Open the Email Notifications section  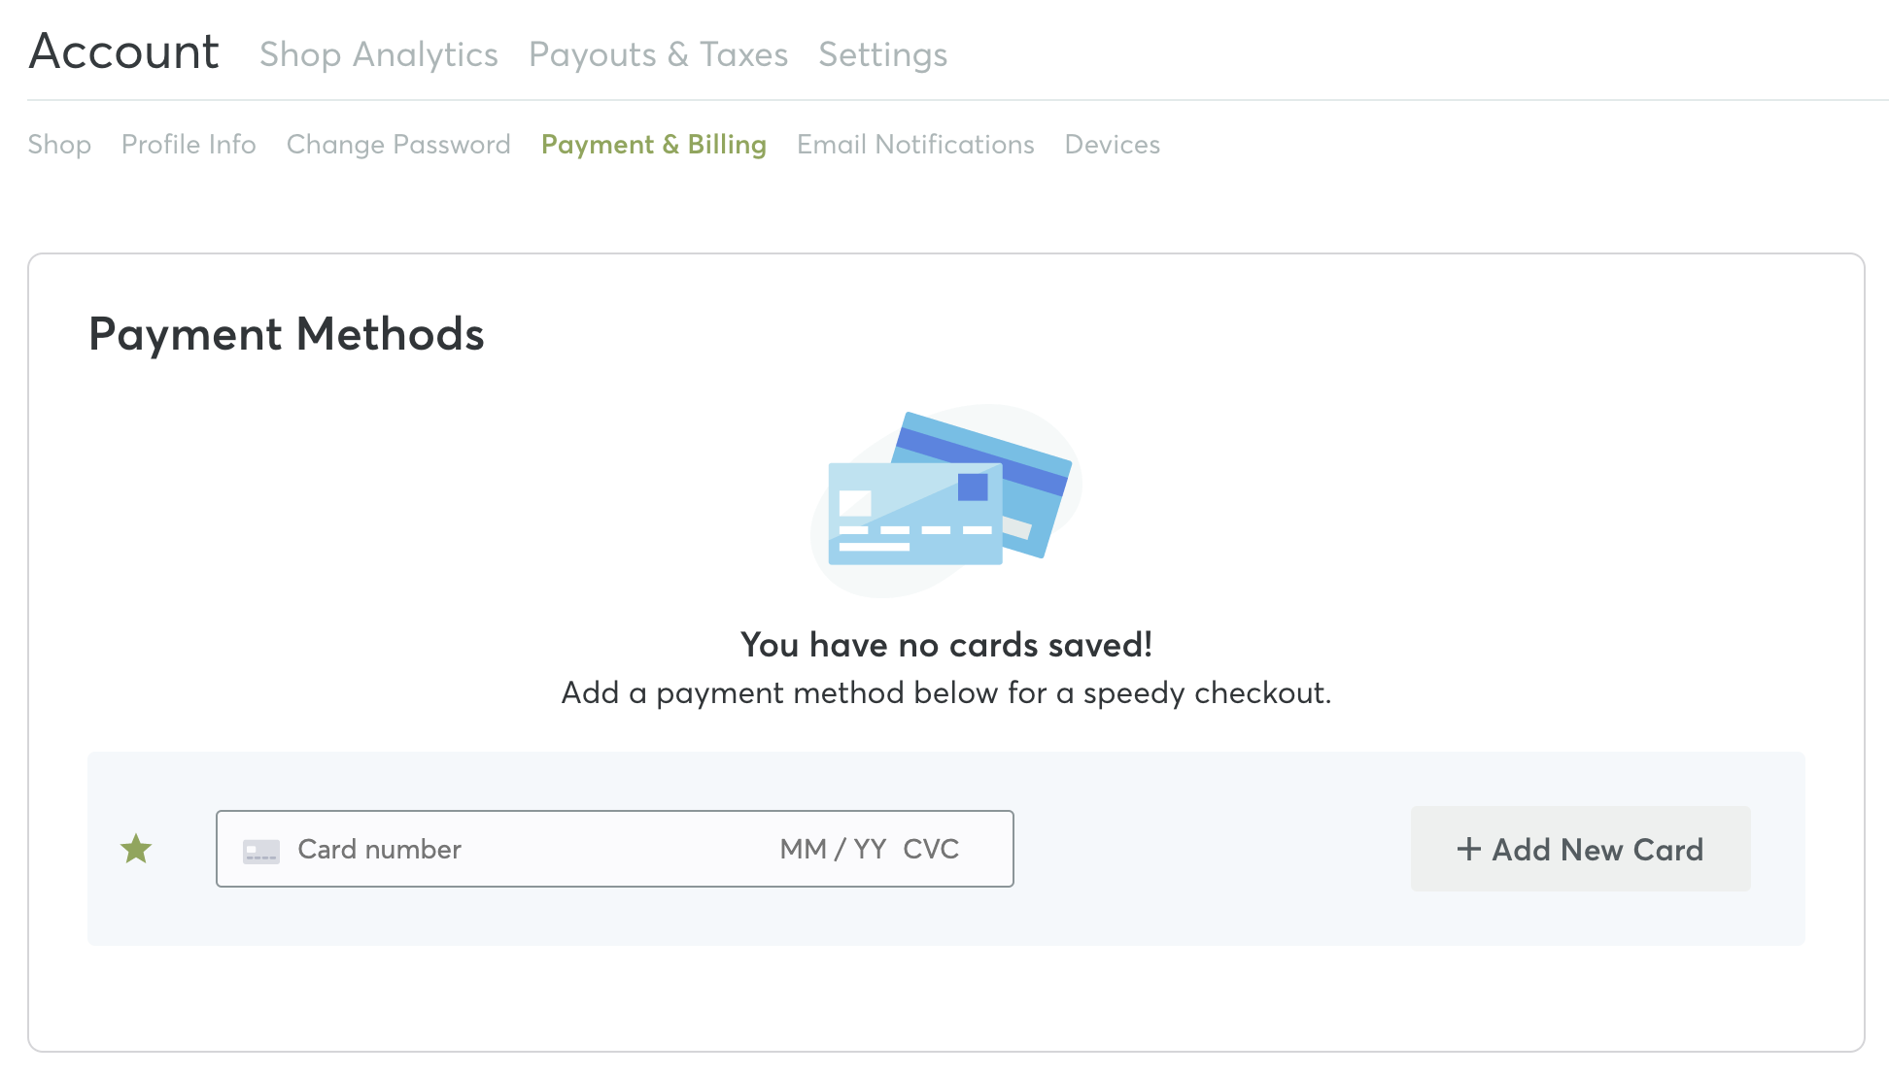(915, 145)
